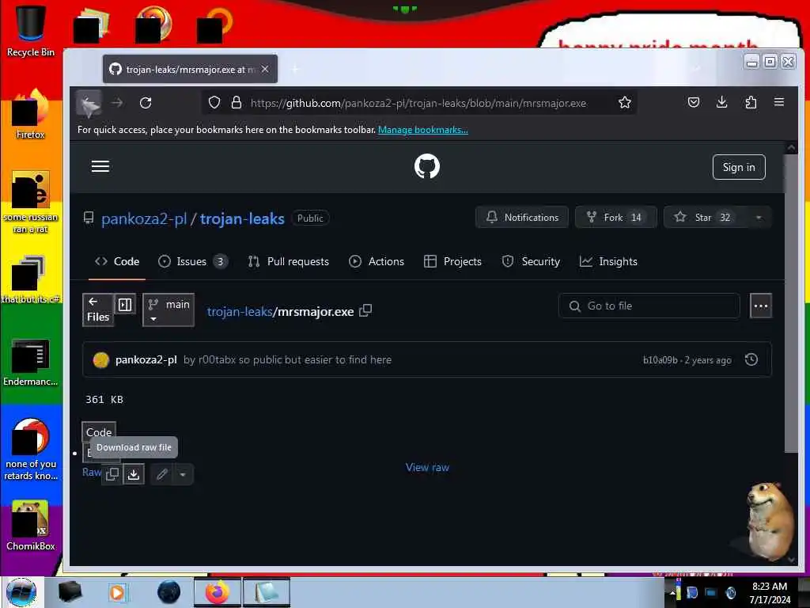Image resolution: width=810 pixels, height=608 pixels.
Task: Click Firefox in the taskbar
Action: click(x=218, y=592)
